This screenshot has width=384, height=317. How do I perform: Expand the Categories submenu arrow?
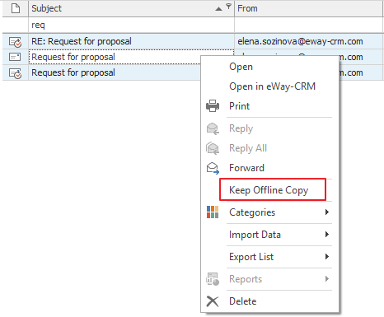(x=327, y=212)
